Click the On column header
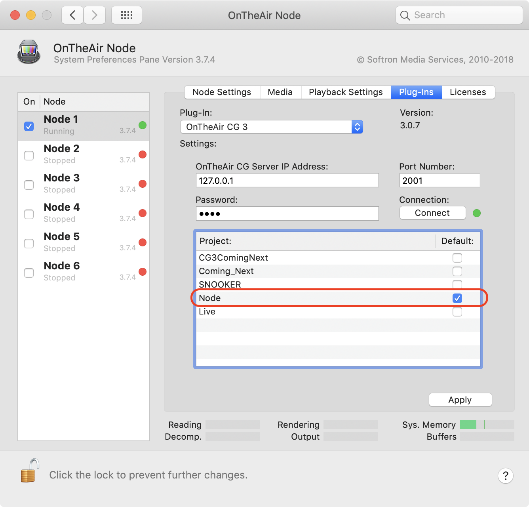The image size is (529, 507). coord(29,101)
